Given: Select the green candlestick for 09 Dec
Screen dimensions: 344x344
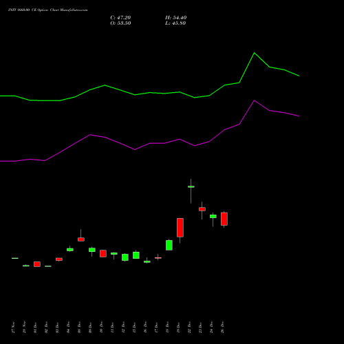Looking at the screenshot, I should 92,250.
